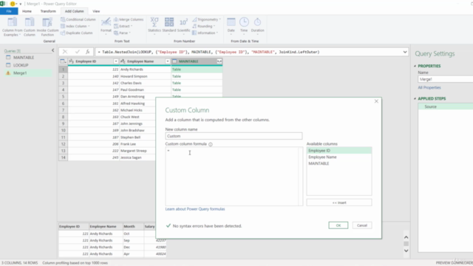Cancel the Custom Column dialog
Image resolution: width=473 pixels, height=266 pixels.
click(362, 225)
